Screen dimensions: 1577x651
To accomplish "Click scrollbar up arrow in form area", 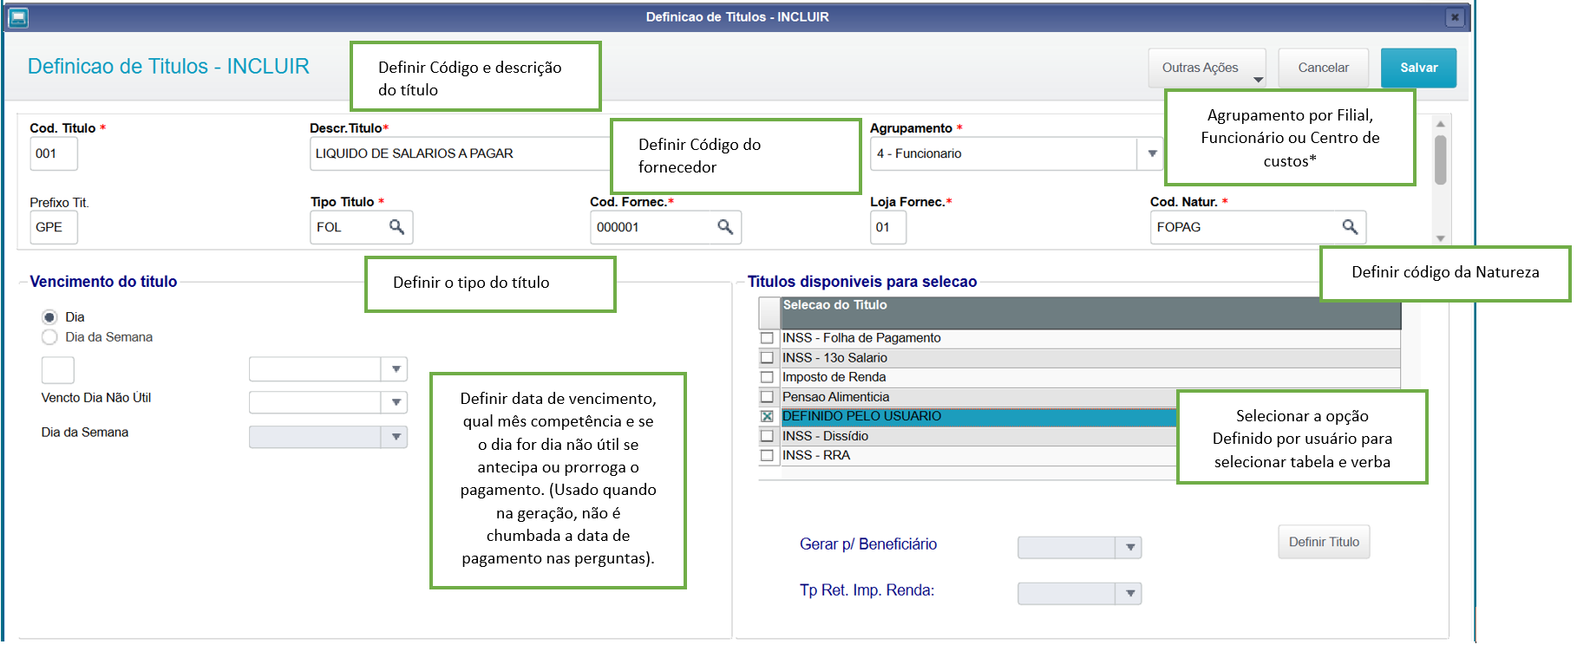I will coord(1440,124).
